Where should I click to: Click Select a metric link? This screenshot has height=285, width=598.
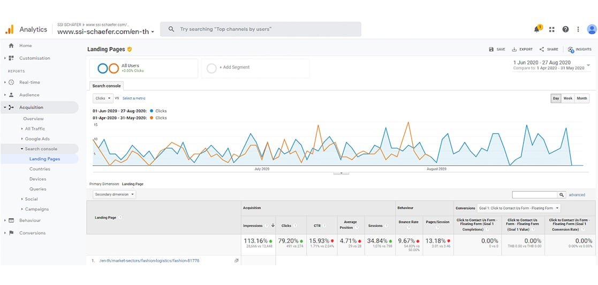134,98
